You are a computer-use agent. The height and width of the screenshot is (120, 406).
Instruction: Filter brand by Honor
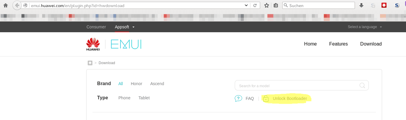click(x=136, y=84)
